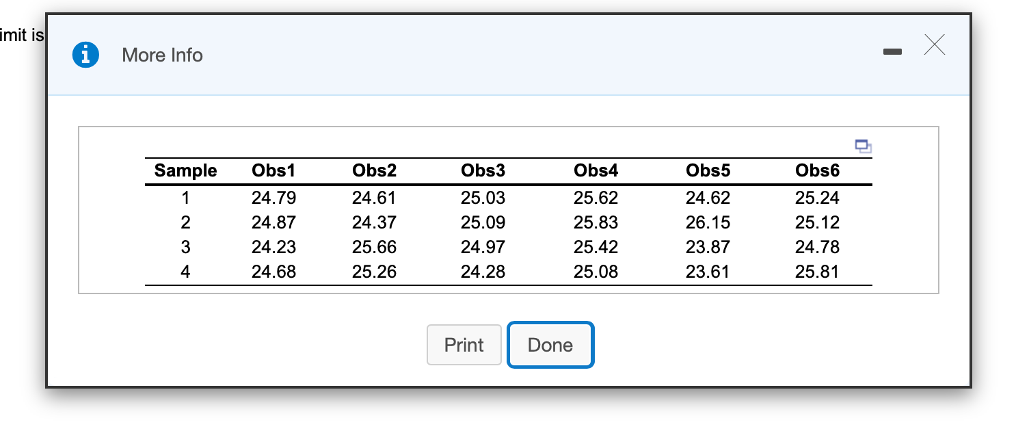This screenshot has width=1016, height=431.
Task: Click the blue info icon
Action: point(85,55)
